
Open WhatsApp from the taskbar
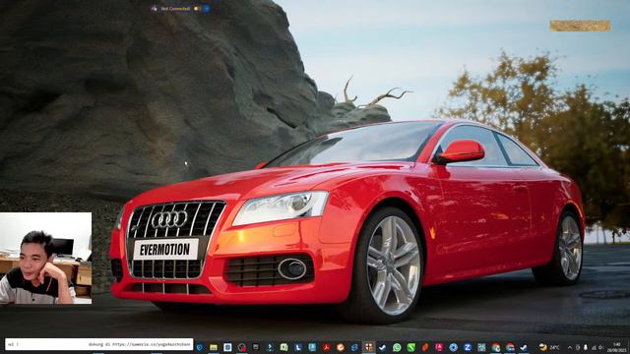[x=397, y=347]
